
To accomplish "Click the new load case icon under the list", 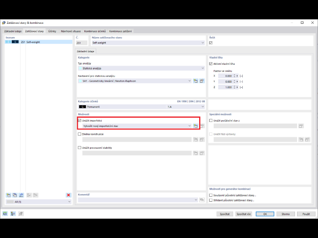I will click(8, 195).
